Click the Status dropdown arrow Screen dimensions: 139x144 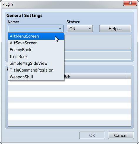click(x=90, y=29)
